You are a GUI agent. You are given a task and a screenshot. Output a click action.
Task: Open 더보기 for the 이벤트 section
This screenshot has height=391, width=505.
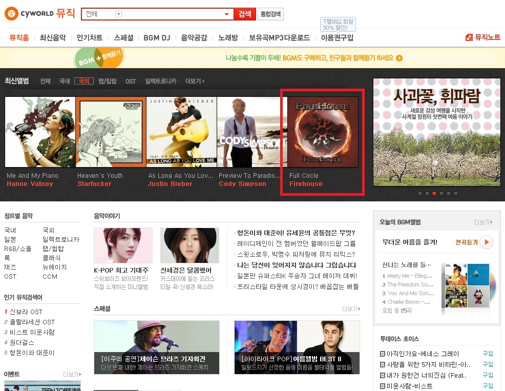click(x=72, y=374)
